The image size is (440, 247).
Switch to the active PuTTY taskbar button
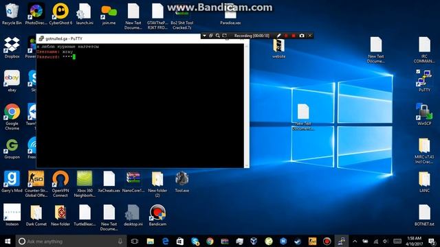click(x=341, y=241)
